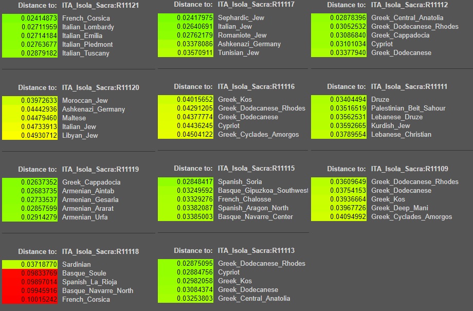Select the Basque_Soule row label
Screen dimensions: 473x311
pos(84,273)
